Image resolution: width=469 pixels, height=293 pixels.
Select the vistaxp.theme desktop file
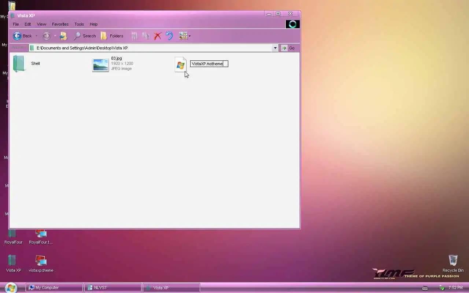click(41, 264)
